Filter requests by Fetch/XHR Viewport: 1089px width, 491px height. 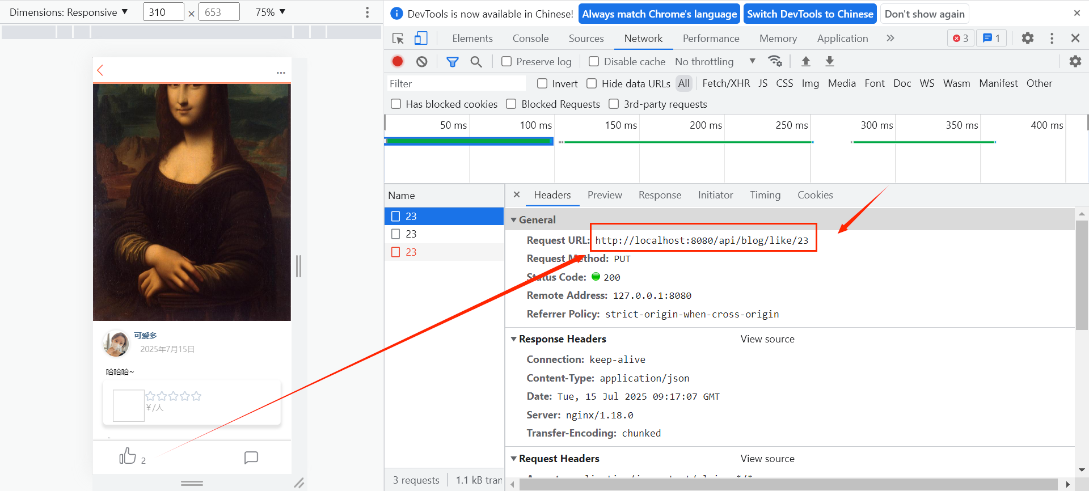pos(726,83)
